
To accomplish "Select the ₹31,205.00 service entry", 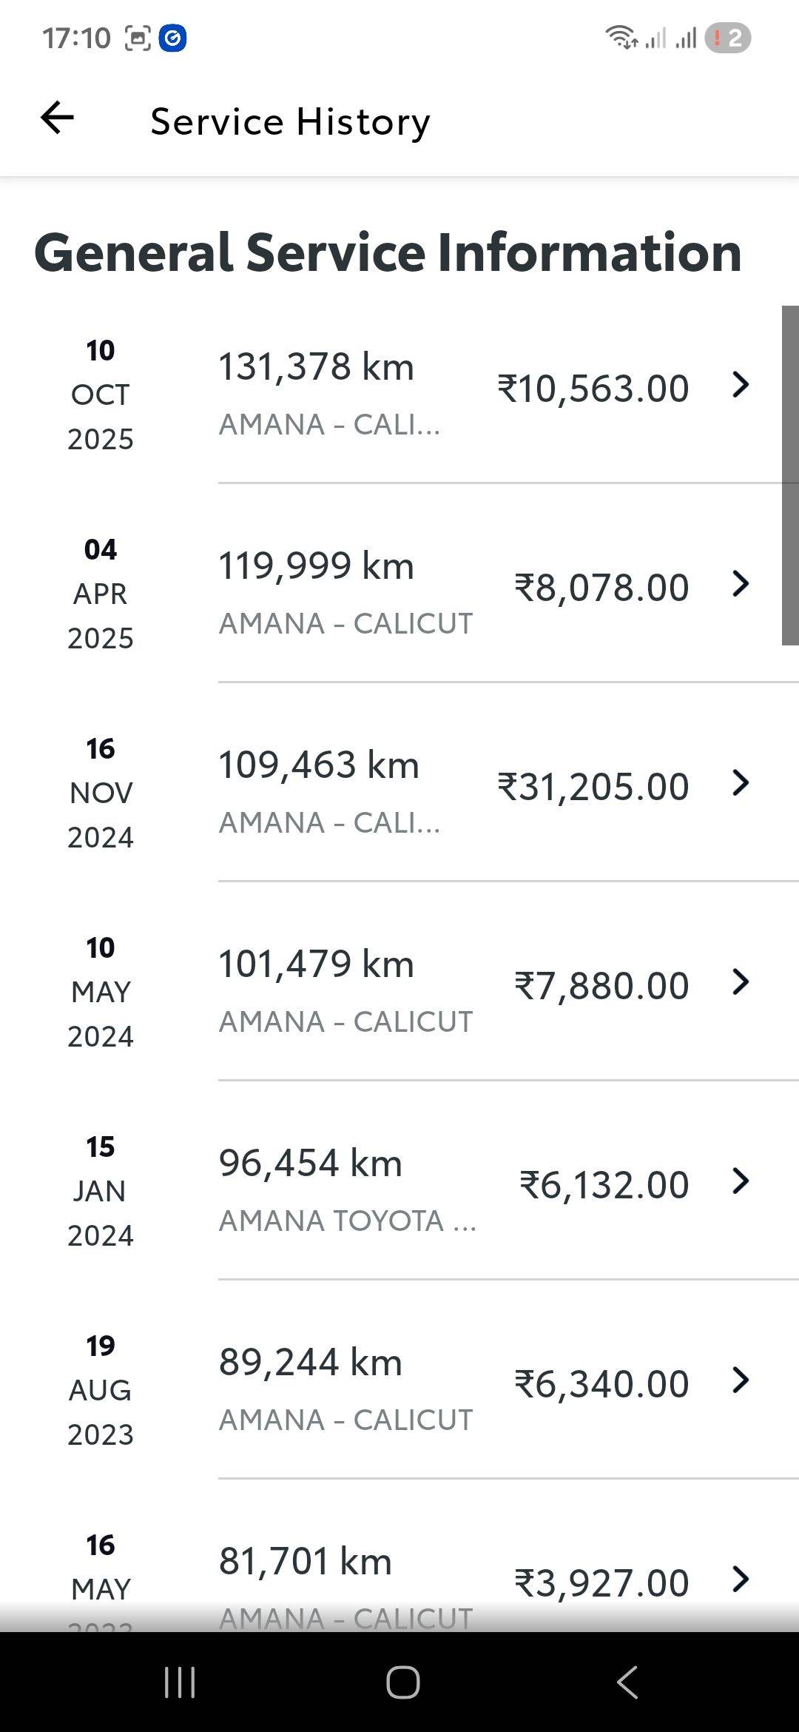I will coord(593,787).
